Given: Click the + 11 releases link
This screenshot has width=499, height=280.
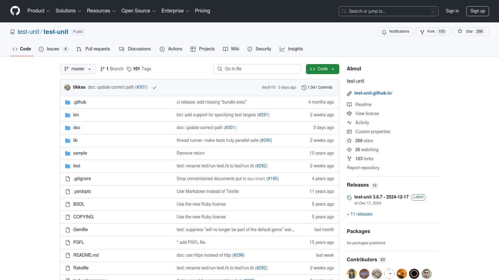Looking at the screenshot, I should tap(360, 214).
